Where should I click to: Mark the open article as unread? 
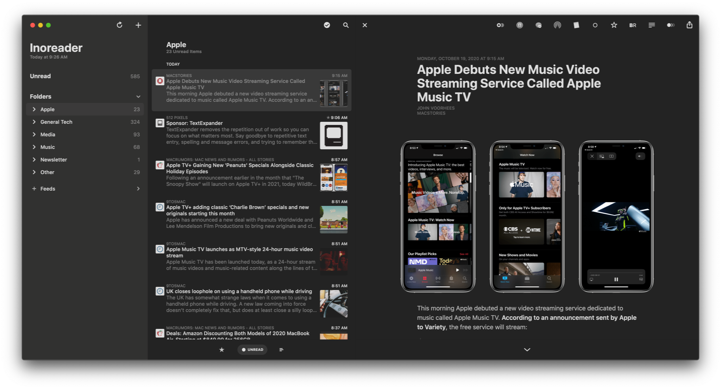point(595,25)
